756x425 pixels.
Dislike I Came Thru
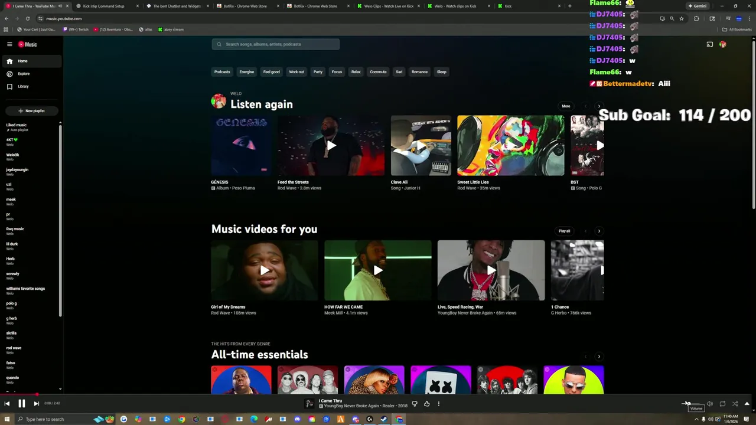414,404
